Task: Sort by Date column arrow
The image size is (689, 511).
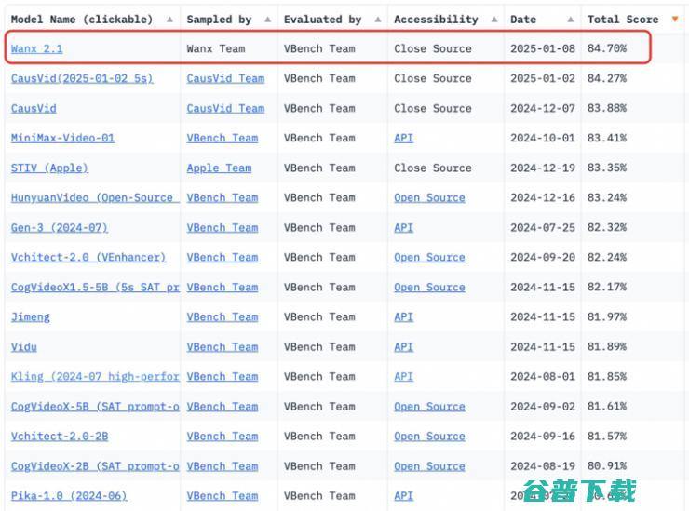Action: [571, 20]
